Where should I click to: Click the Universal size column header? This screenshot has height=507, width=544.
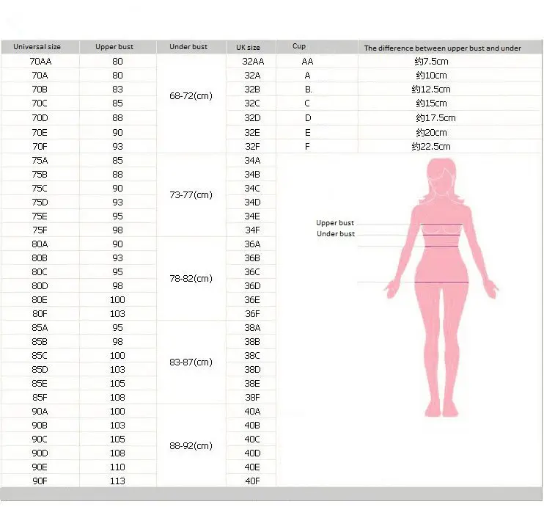pyautogui.click(x=37, y=47)
